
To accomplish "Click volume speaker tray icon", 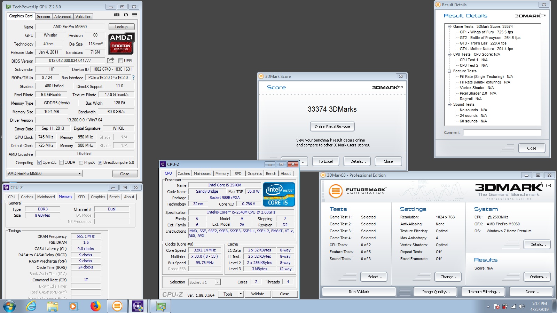I will (x=521, y=306).
